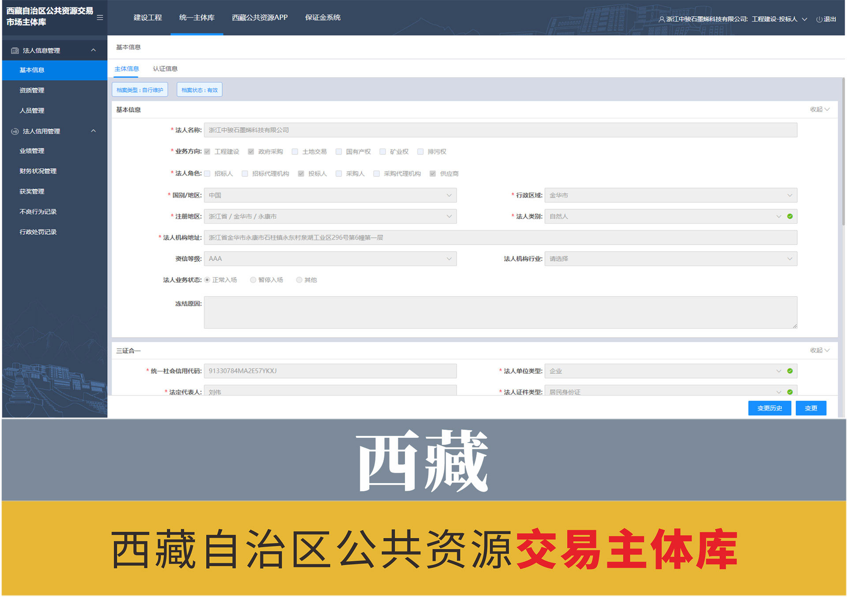Expand the 资信等级 AAA dropdown
The image size is (847, 597).
[x=330, y=259]
